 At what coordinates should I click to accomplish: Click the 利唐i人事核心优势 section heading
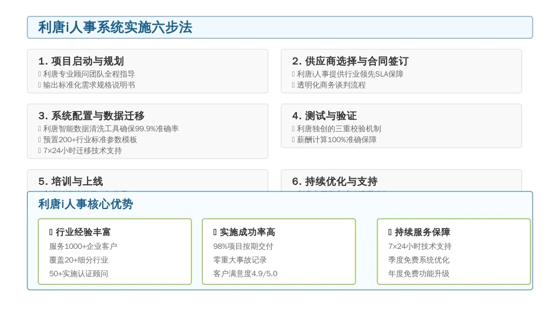click(x=85, y=205)
